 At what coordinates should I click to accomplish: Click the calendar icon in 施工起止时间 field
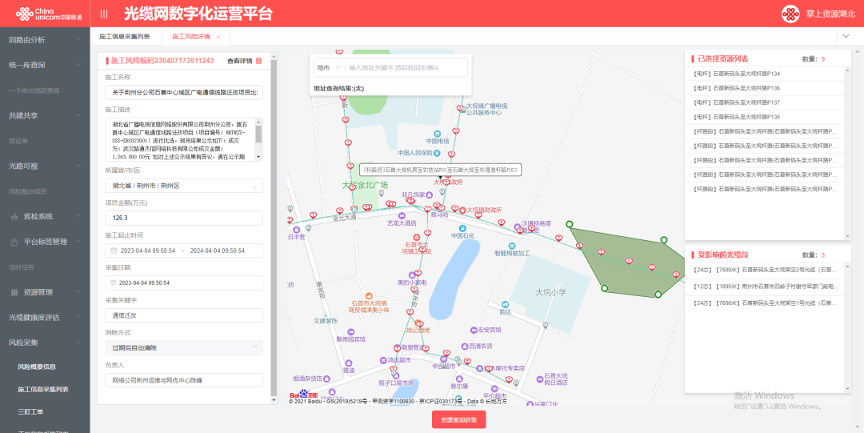113,251
